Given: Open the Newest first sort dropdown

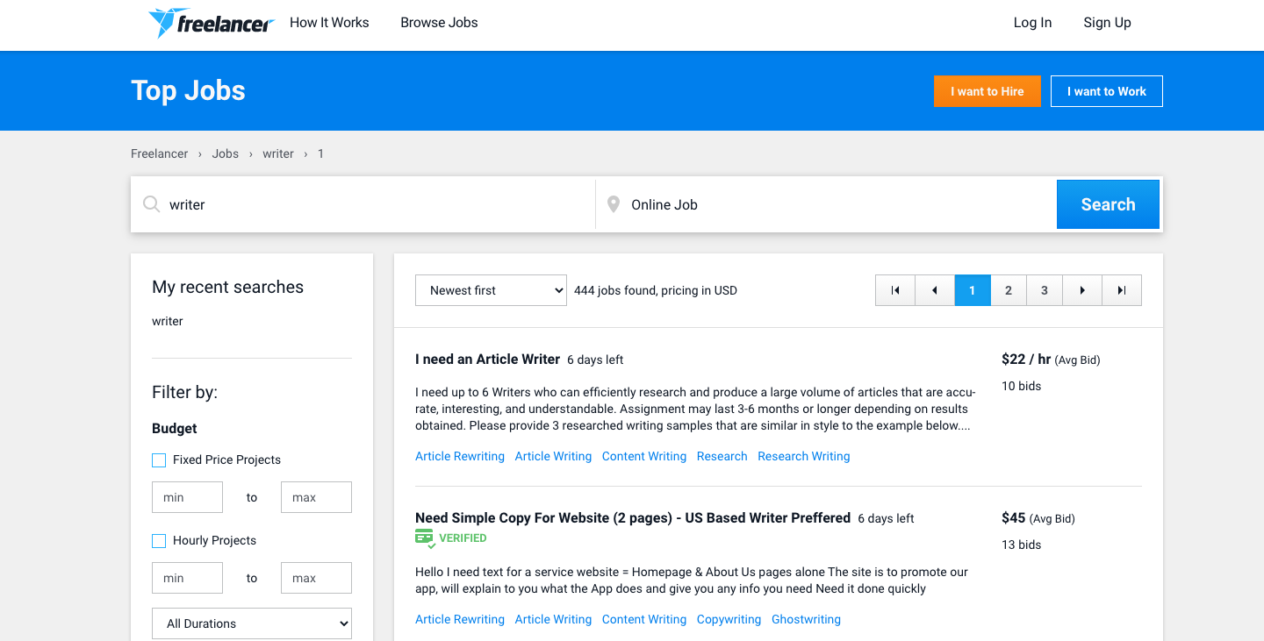Looking at the screenshot, I should pyautogui.click(x=491, y=290).
